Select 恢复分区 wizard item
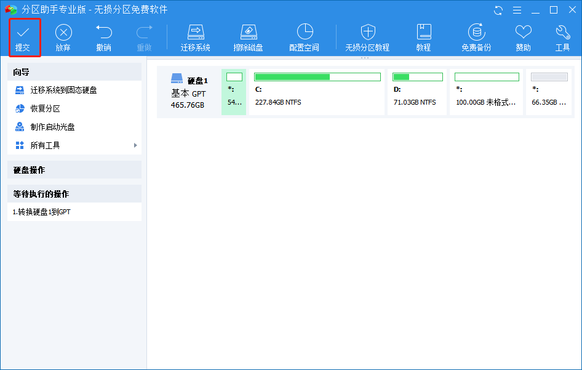The height and width of the screenshot is (370, 582). pyautogui.click(x=74, y=108)
